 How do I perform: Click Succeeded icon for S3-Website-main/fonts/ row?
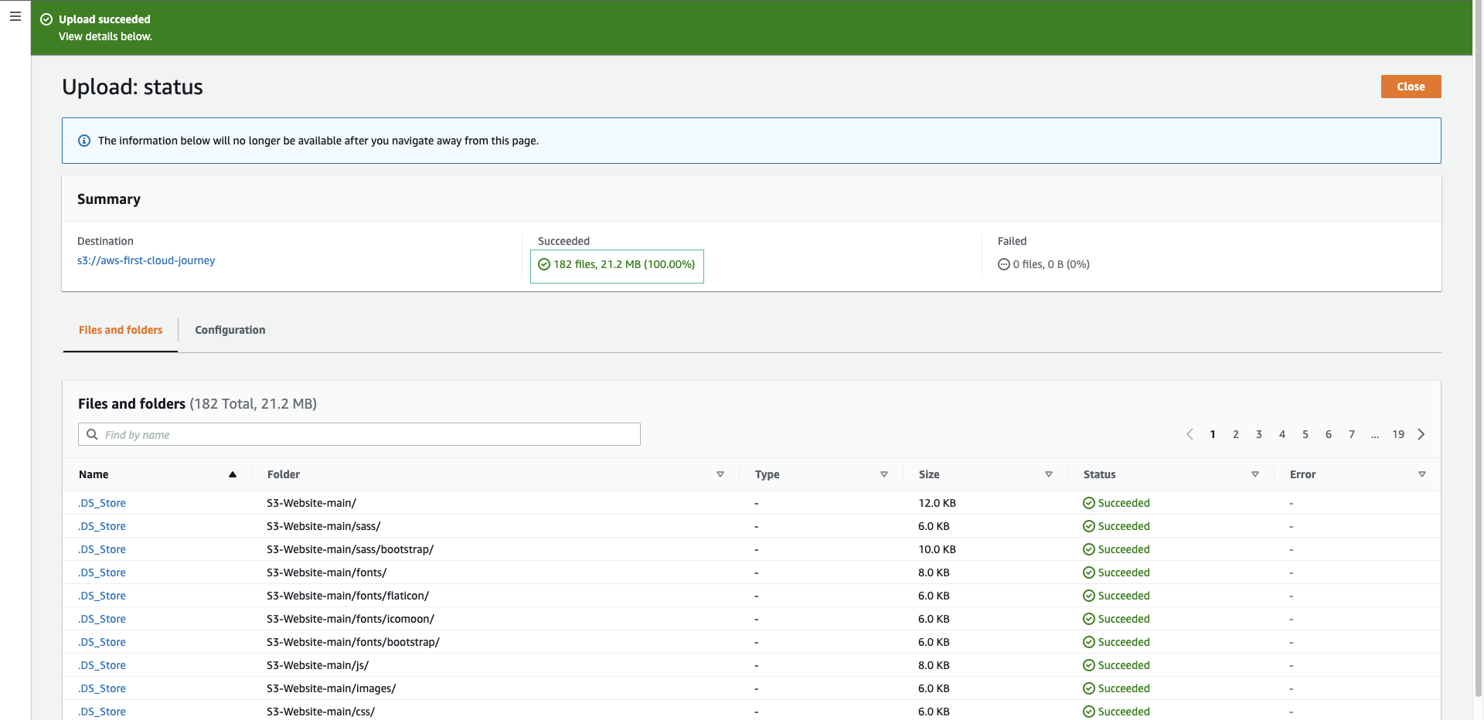pos(1089,572)
